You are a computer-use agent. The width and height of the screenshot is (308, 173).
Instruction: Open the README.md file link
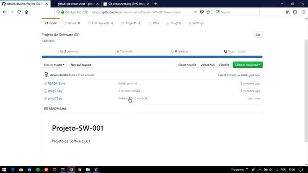click(x=57, y=83)
